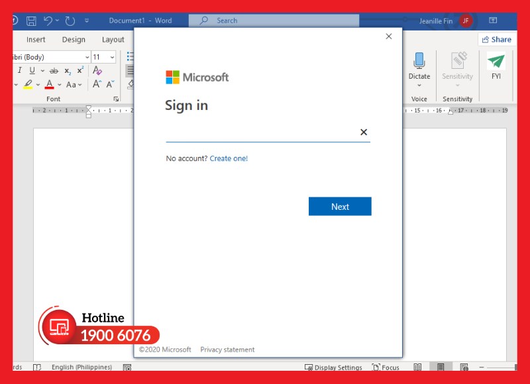Image resolution: width=530 pixels, height=384 pixels.
Task: Toggle subscript formatting
Action: 68,71
